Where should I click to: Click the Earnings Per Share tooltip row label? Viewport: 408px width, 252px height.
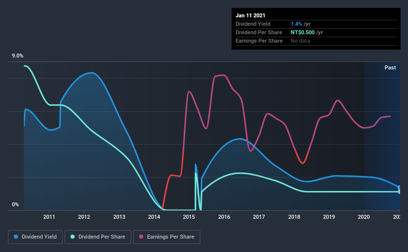pos(259,41)
